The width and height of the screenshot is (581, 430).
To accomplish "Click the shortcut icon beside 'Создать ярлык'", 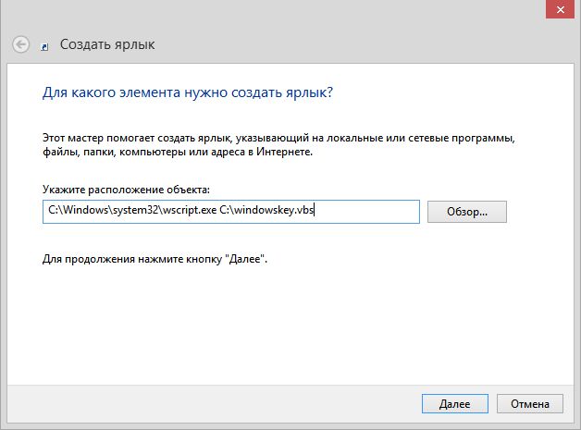I will (46, 45).
